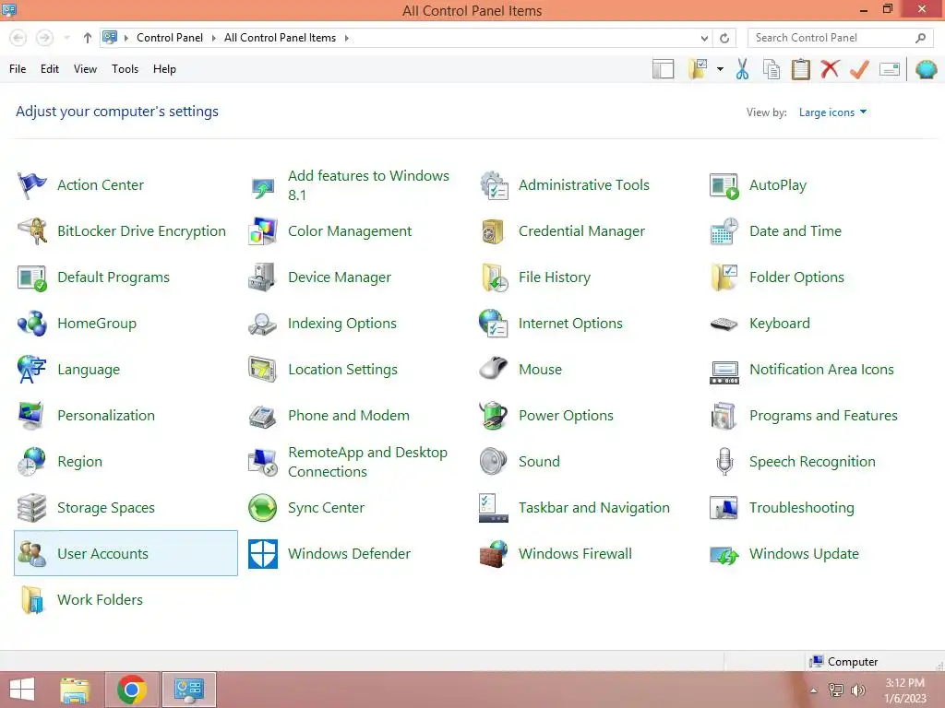Open the View menu
945x708 pixels.
[85, 69]
